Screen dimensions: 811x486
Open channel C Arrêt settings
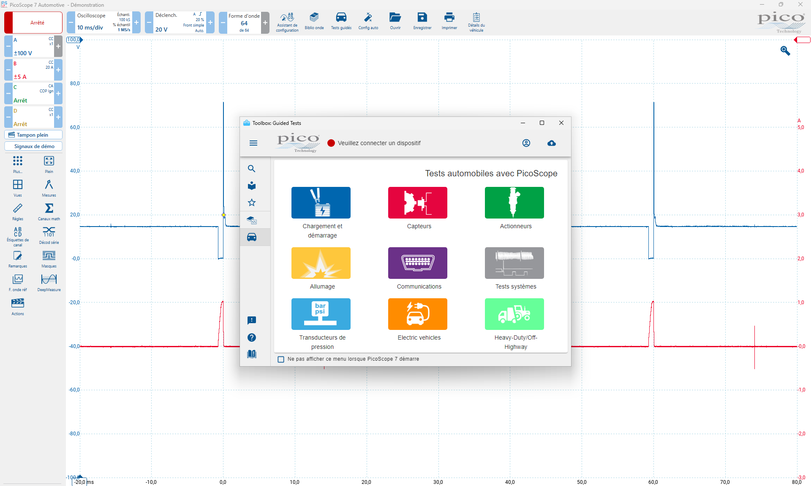[33, 94]
